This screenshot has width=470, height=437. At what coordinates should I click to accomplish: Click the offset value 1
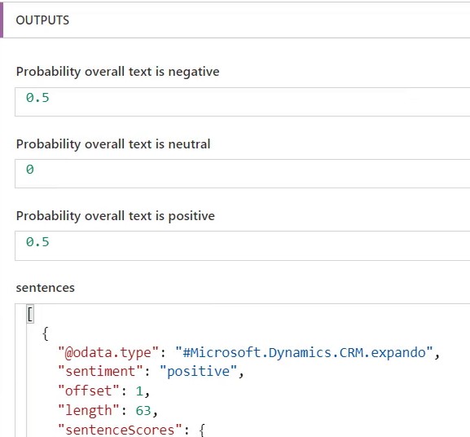click(139, 391)
